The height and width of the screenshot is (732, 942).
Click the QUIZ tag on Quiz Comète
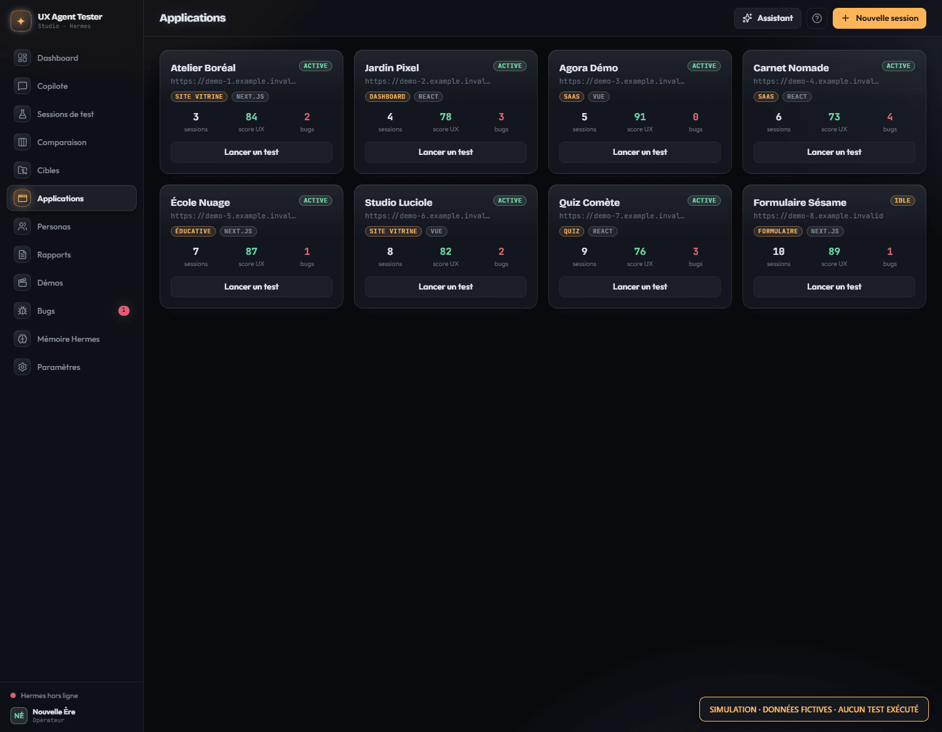point(572,231)
